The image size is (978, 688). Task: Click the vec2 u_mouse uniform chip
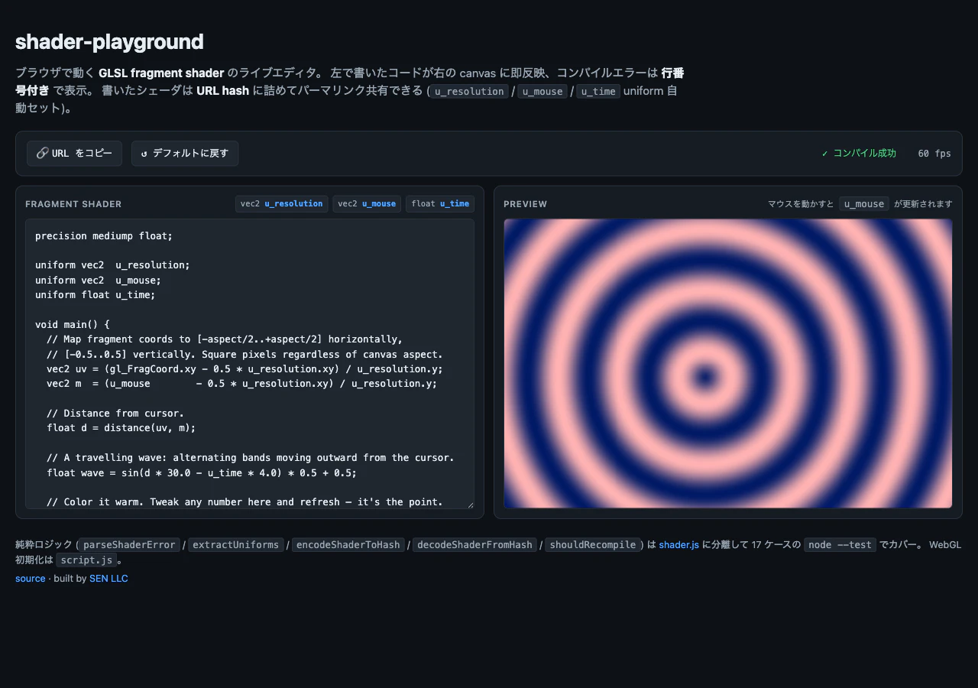367,204
